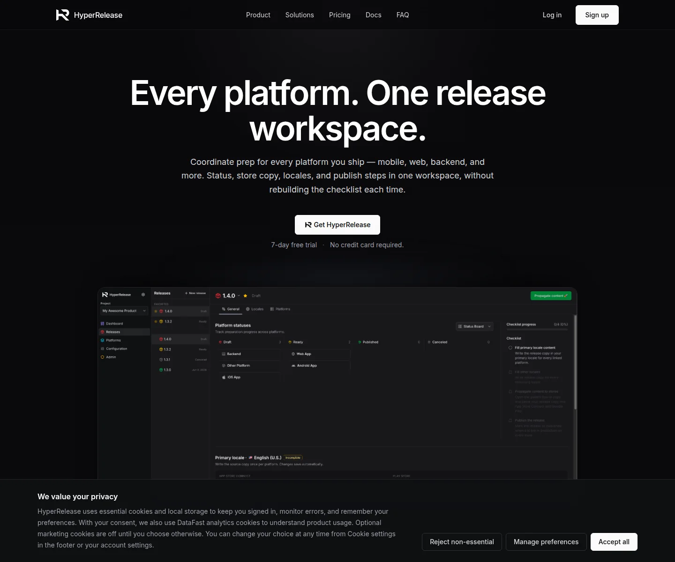Accept all cookies
The width and height of the screenshot is (675, 562).
pyautogui.click(x=614, y=542)
